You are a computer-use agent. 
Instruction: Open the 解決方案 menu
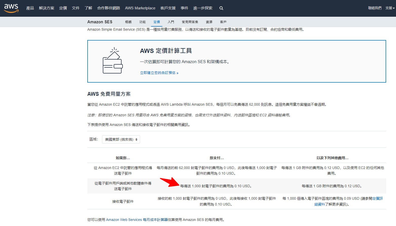point(47,8)
